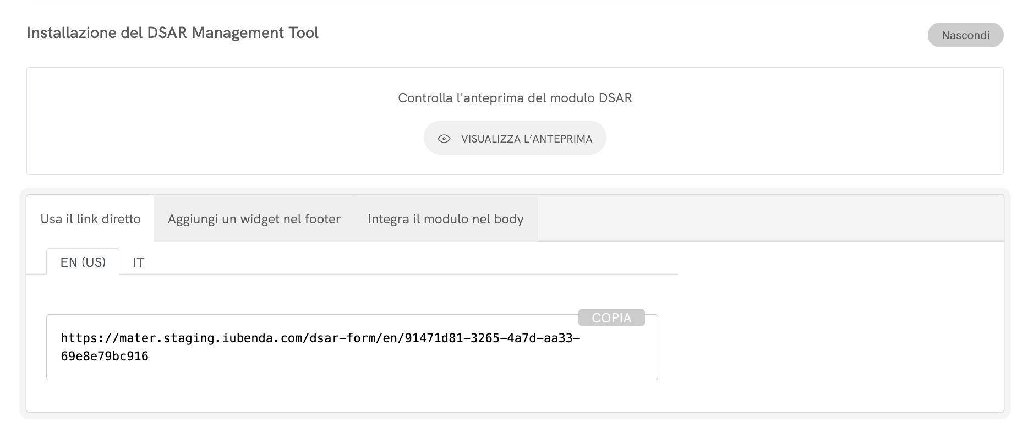Click the Nascondi button to hide the section
Screen dimensions: 1028x438
(x=965, y=35)
